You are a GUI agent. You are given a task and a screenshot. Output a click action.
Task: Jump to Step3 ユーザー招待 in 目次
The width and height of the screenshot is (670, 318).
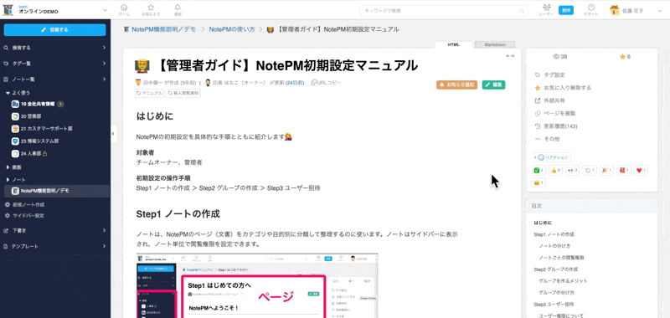554,305
